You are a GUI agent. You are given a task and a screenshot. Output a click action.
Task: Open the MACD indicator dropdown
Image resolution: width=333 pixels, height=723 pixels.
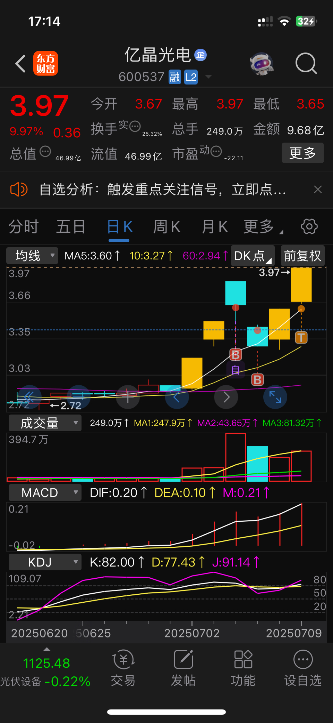point(45,492)
